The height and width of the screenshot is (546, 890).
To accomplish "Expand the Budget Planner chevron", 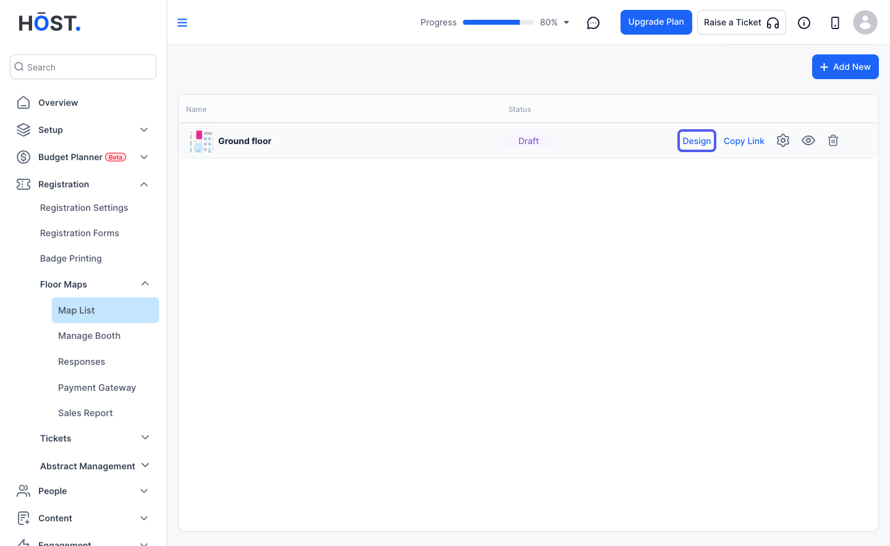I will (144, 157).
